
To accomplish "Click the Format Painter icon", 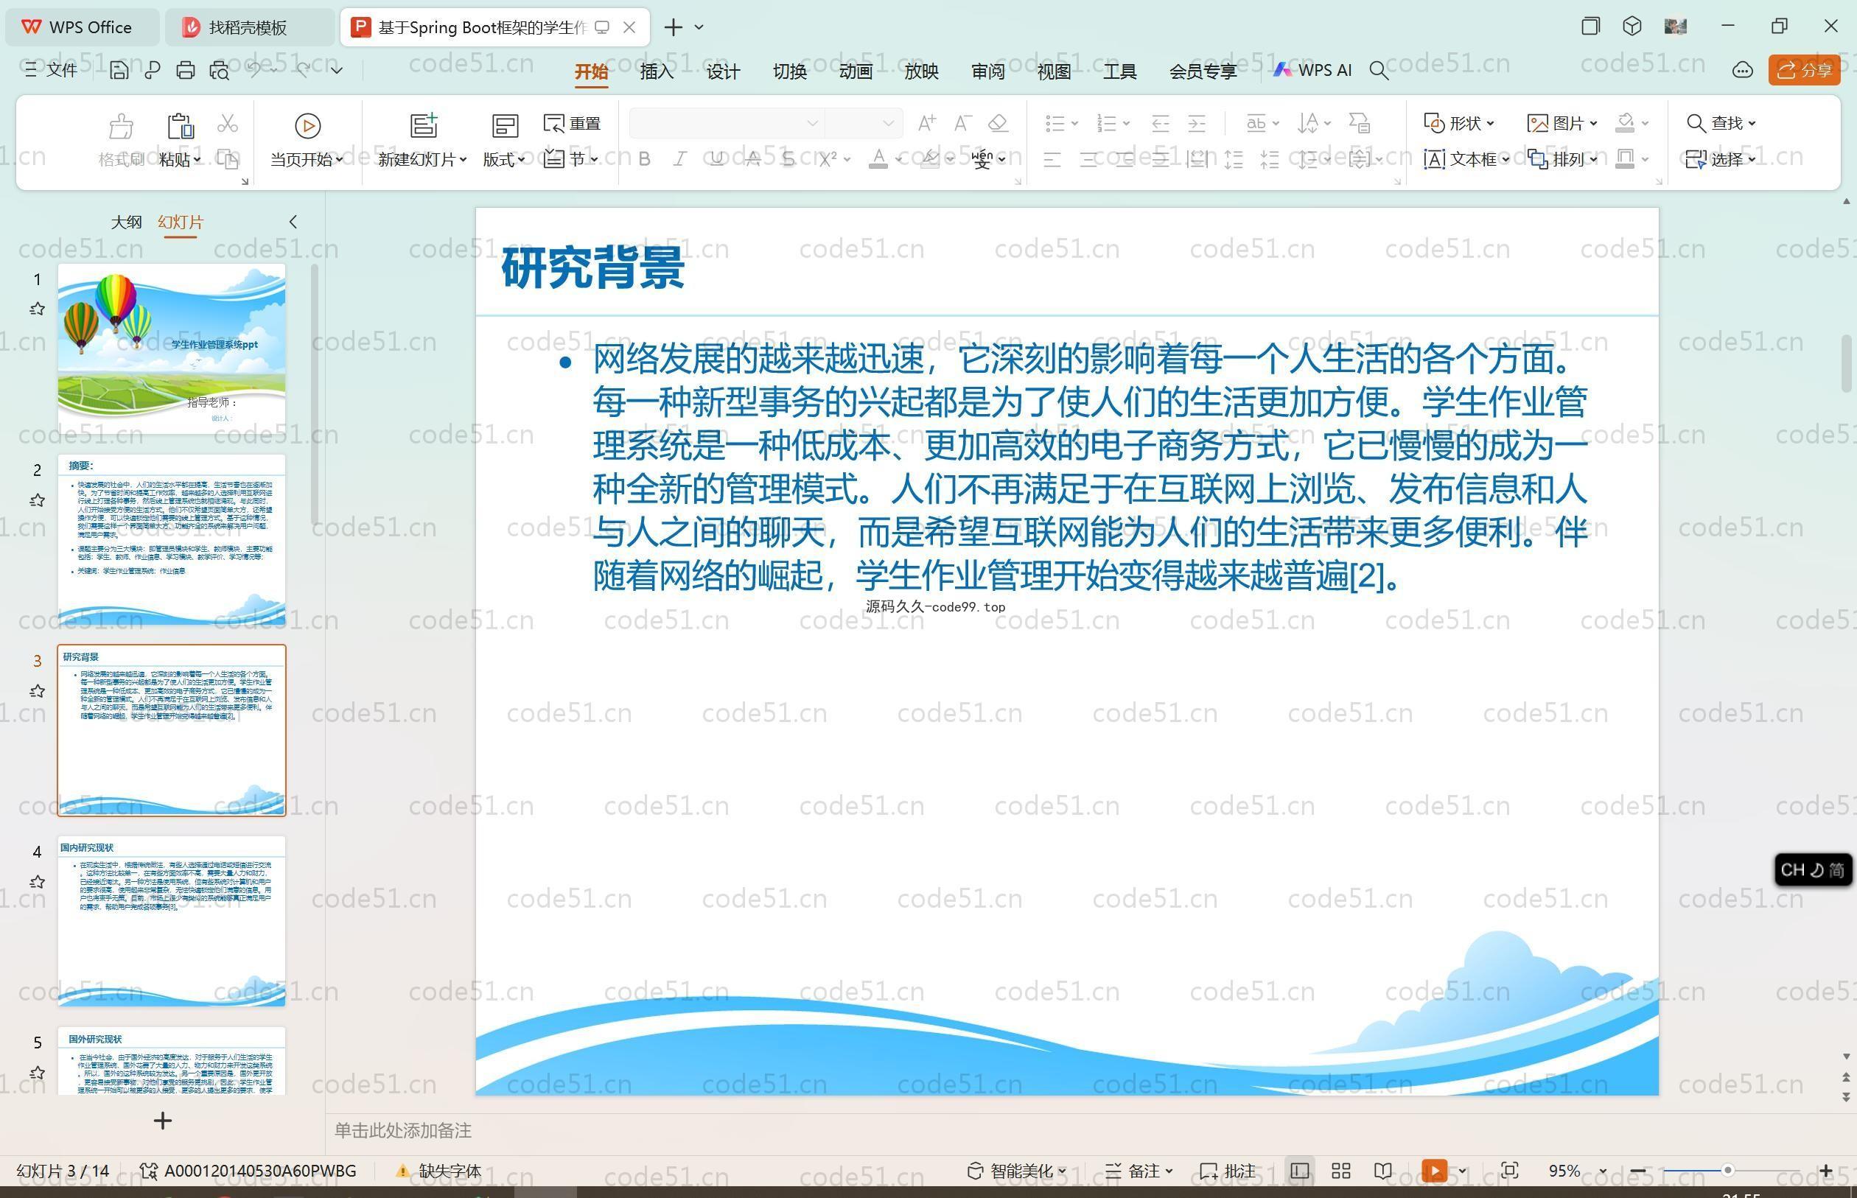I will [121, 140].
